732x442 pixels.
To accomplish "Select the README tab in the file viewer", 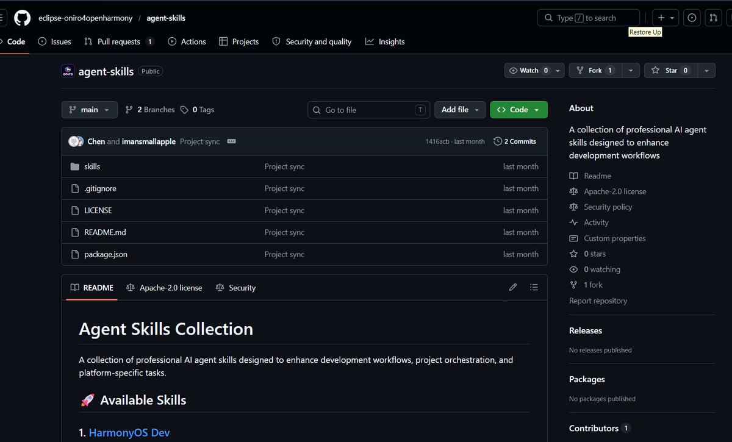I will 91,288.
